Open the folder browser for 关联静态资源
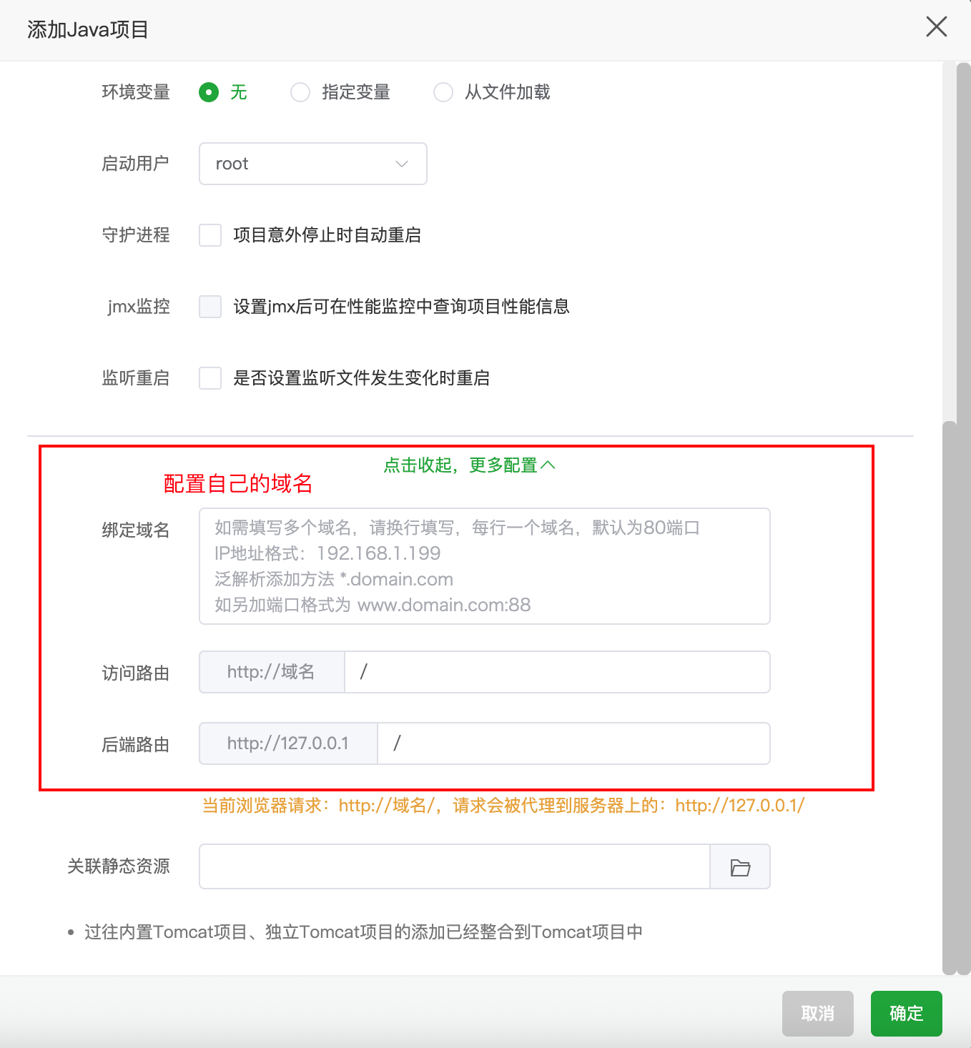 tap(740, 866)
